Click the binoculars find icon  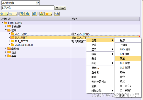[35, 14]
